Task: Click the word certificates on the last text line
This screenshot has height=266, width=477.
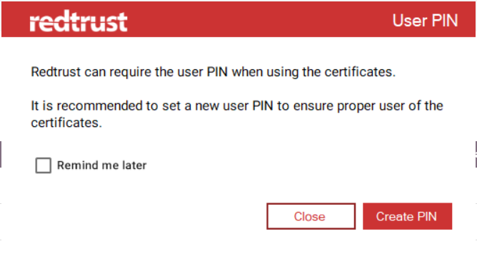Action: pos(65,123)
